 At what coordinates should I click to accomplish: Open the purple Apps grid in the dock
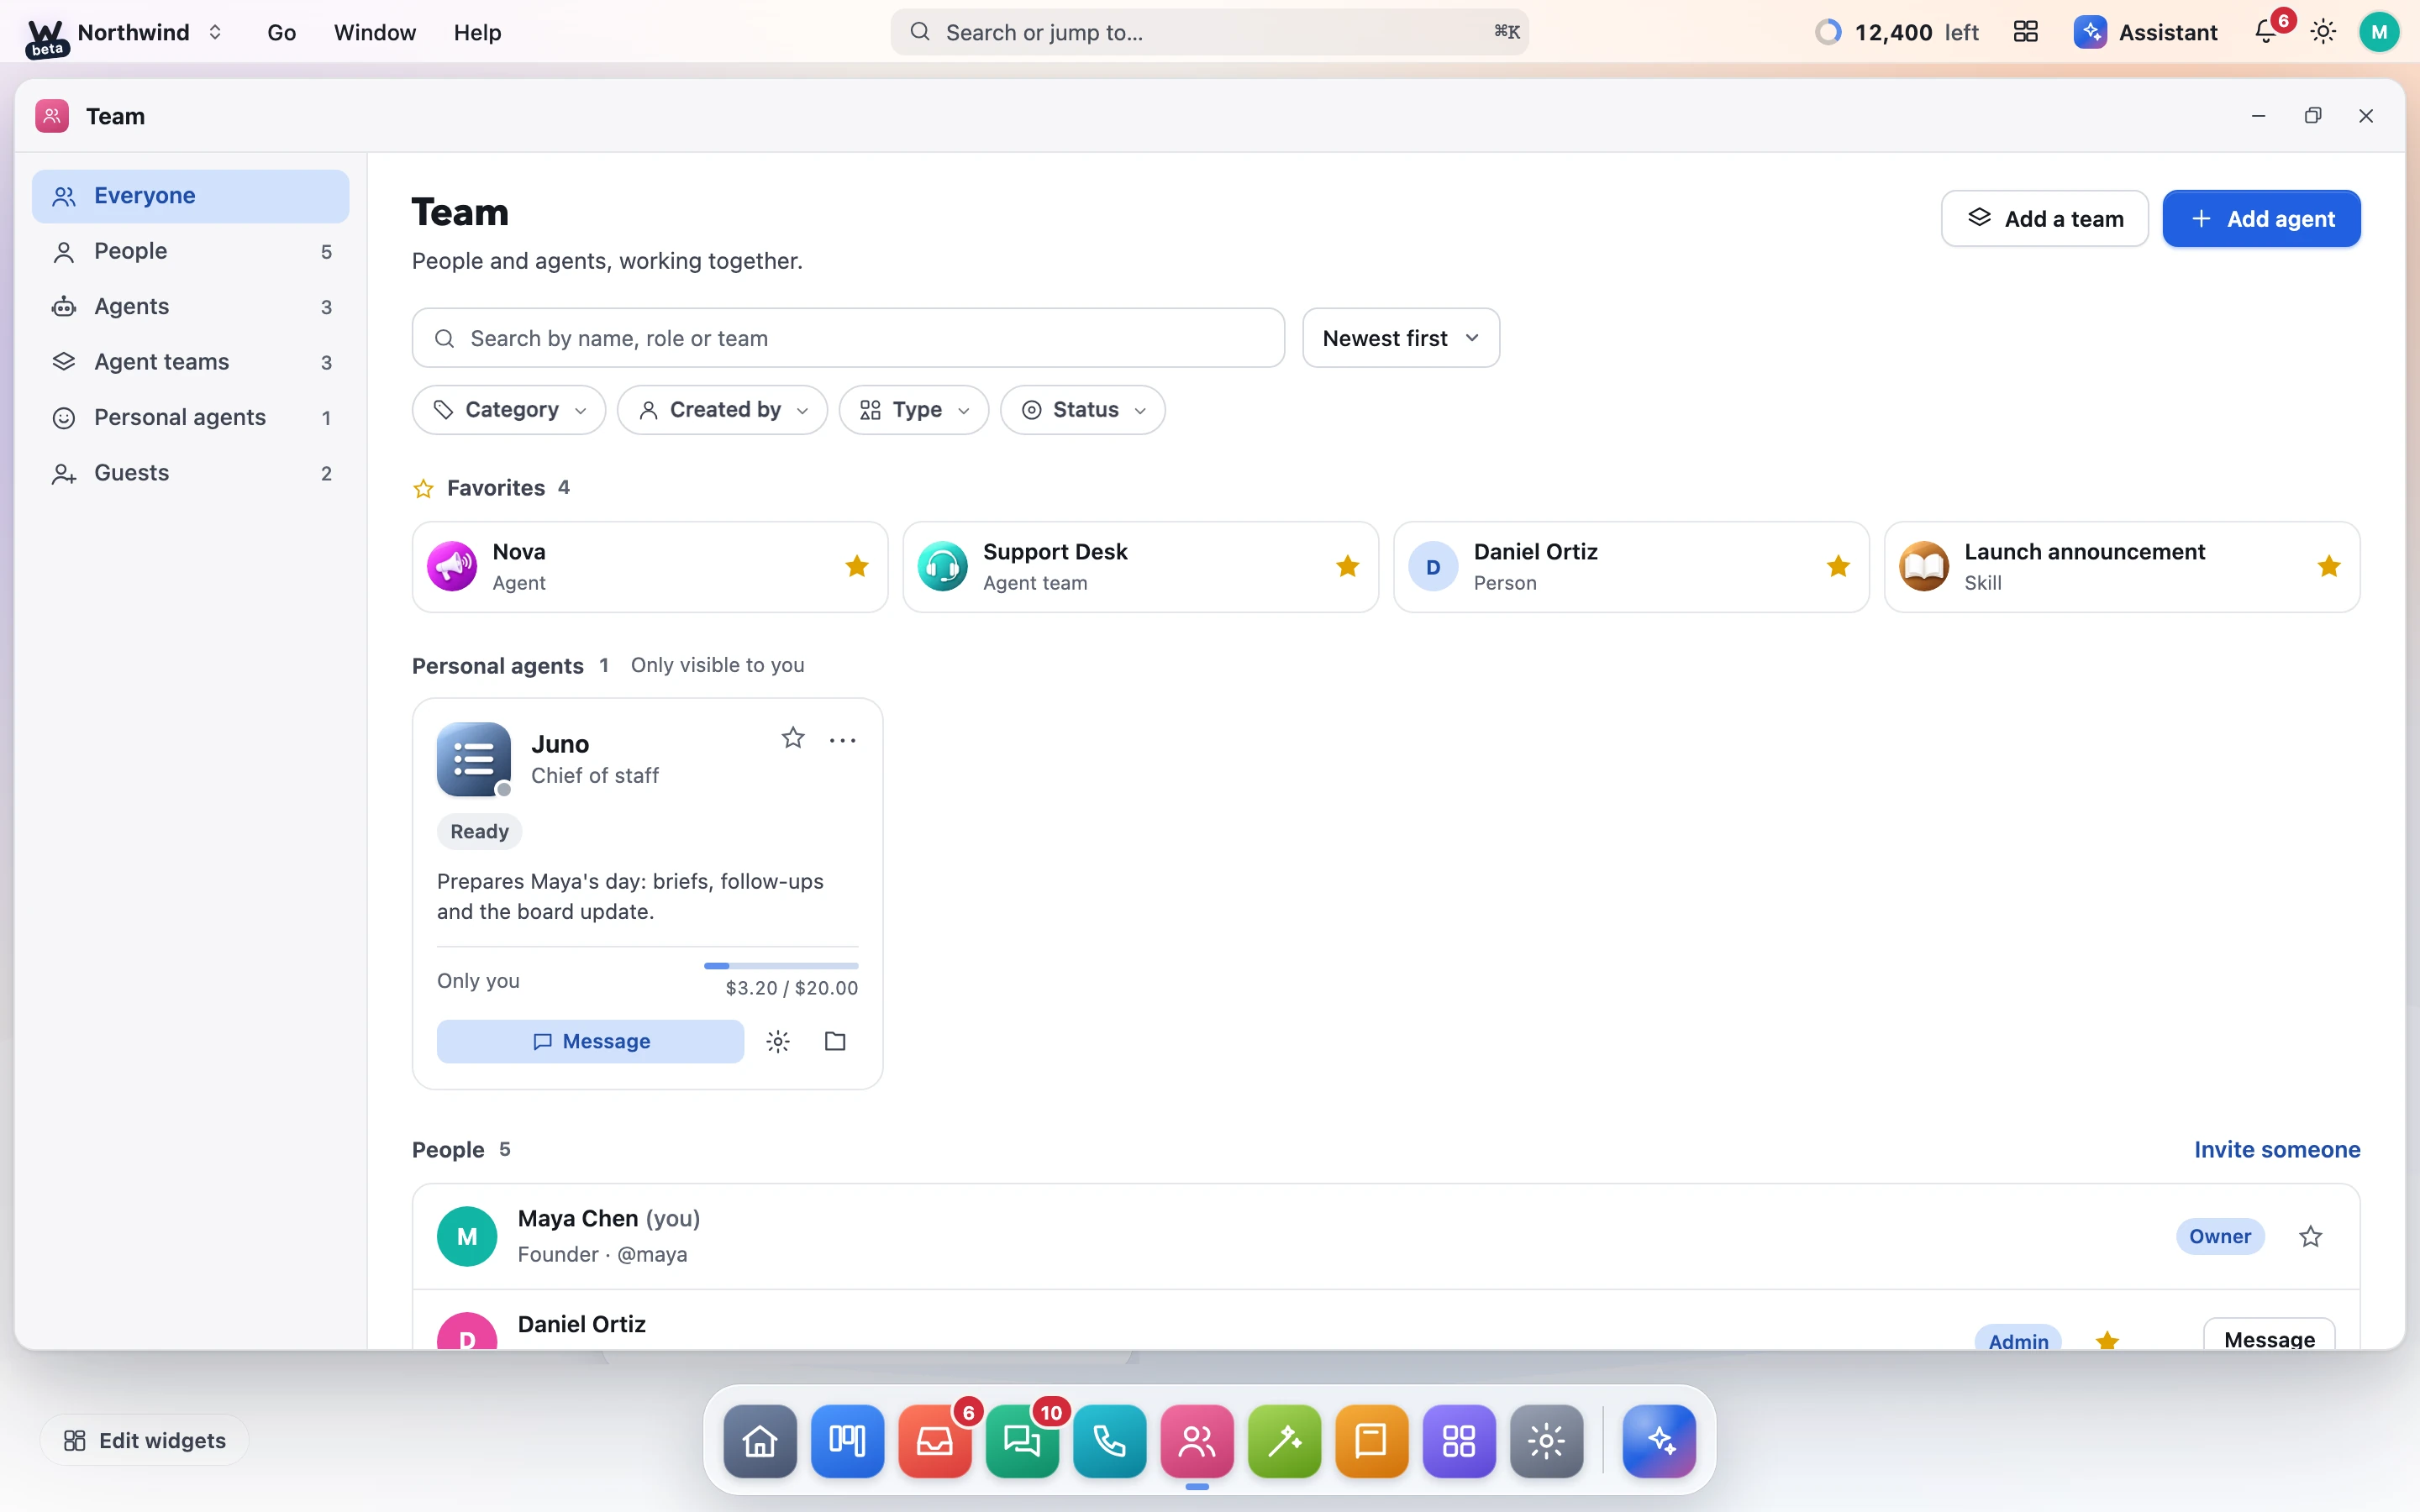tap(1459, 1440)
